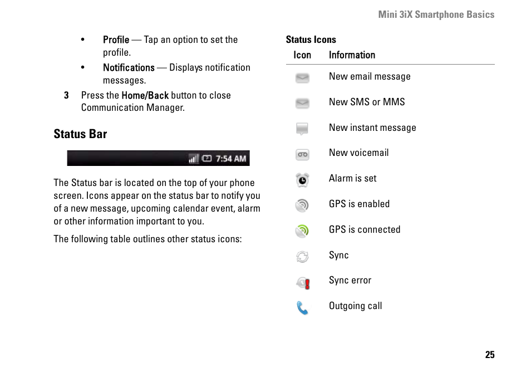Viewport: 531px width, 377px height.
Task: Click the Sync error icon with red exclamation
Action: 303,282
